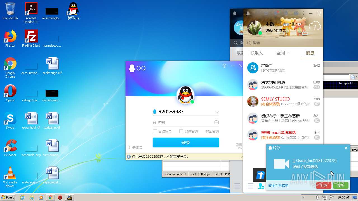Select the Skype desktop icon
This screenshot has width=358, height=201.
[x=10, y=121]
